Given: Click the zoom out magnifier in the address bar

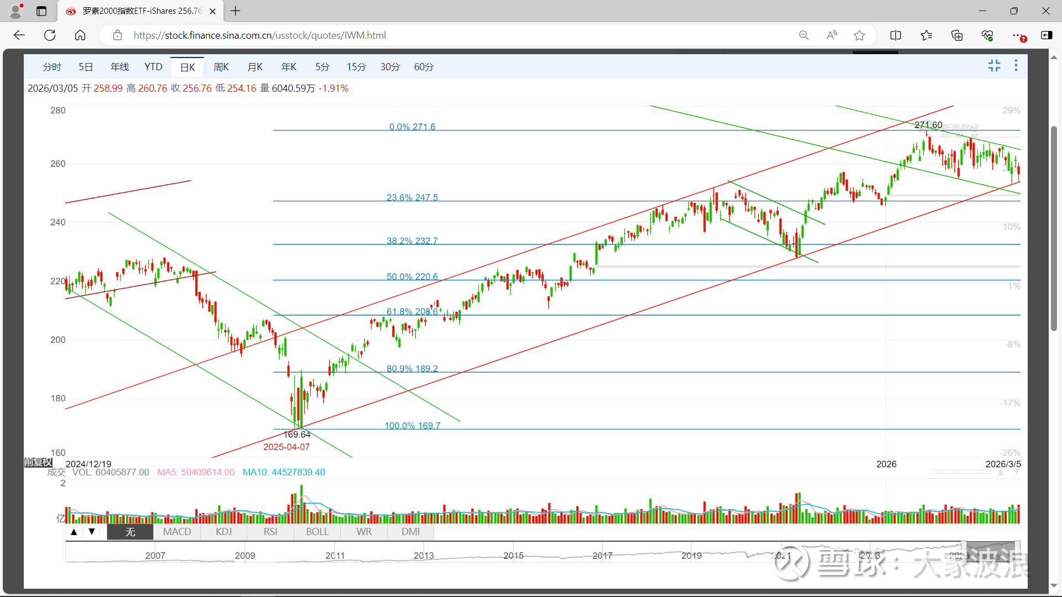Looking at the screenshot, I should pos(804,35).
